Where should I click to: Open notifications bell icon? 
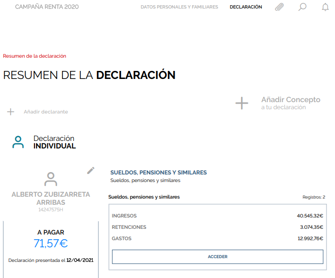tap(325, 7)
